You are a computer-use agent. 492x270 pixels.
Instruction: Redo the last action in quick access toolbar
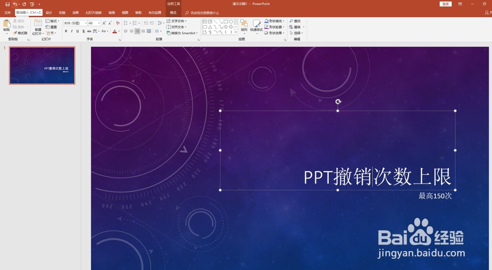coord(24,4)
